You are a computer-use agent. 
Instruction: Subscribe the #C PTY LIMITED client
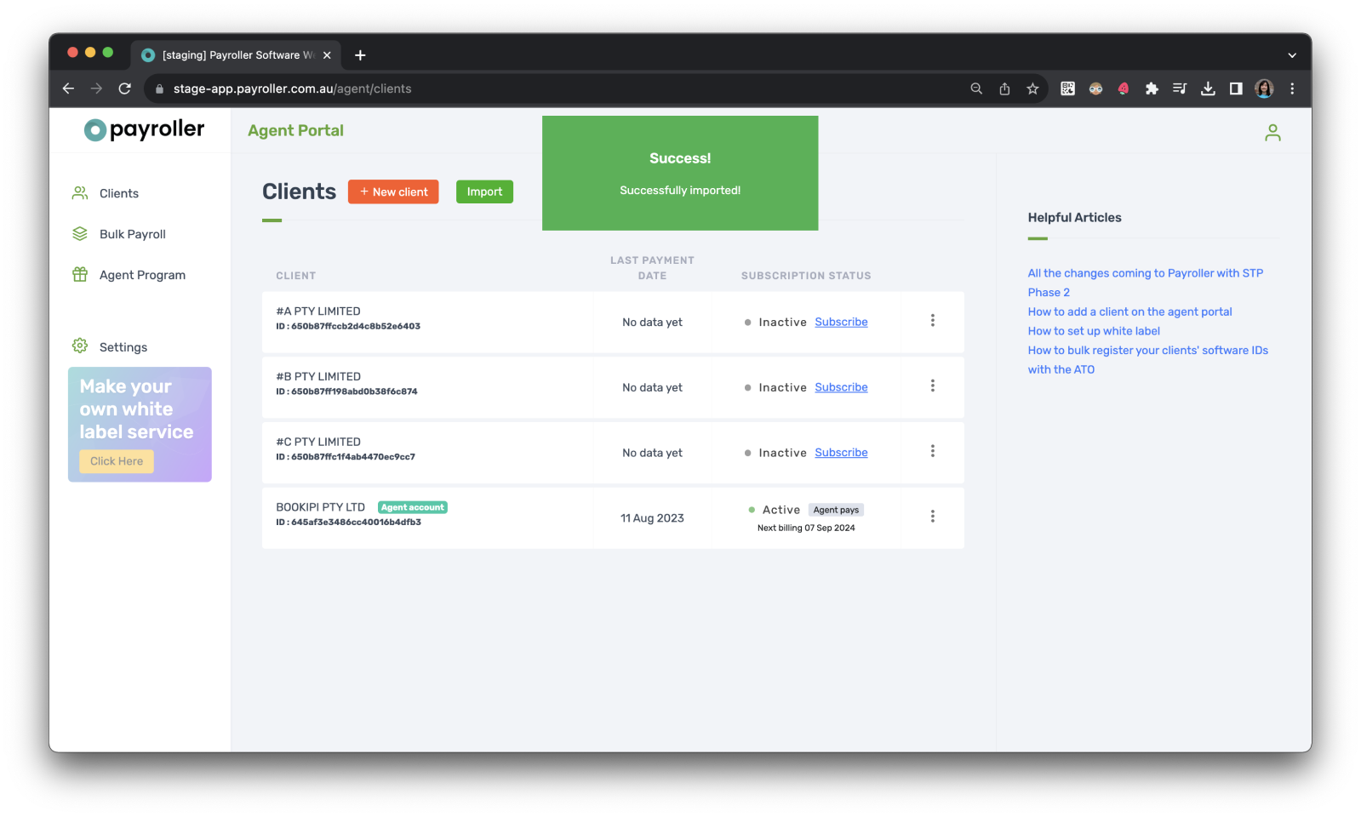tap(841, 453)
